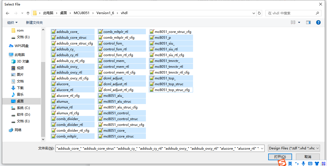
Task: Click the addsub_core_ file icon
Action: (54, 32)
